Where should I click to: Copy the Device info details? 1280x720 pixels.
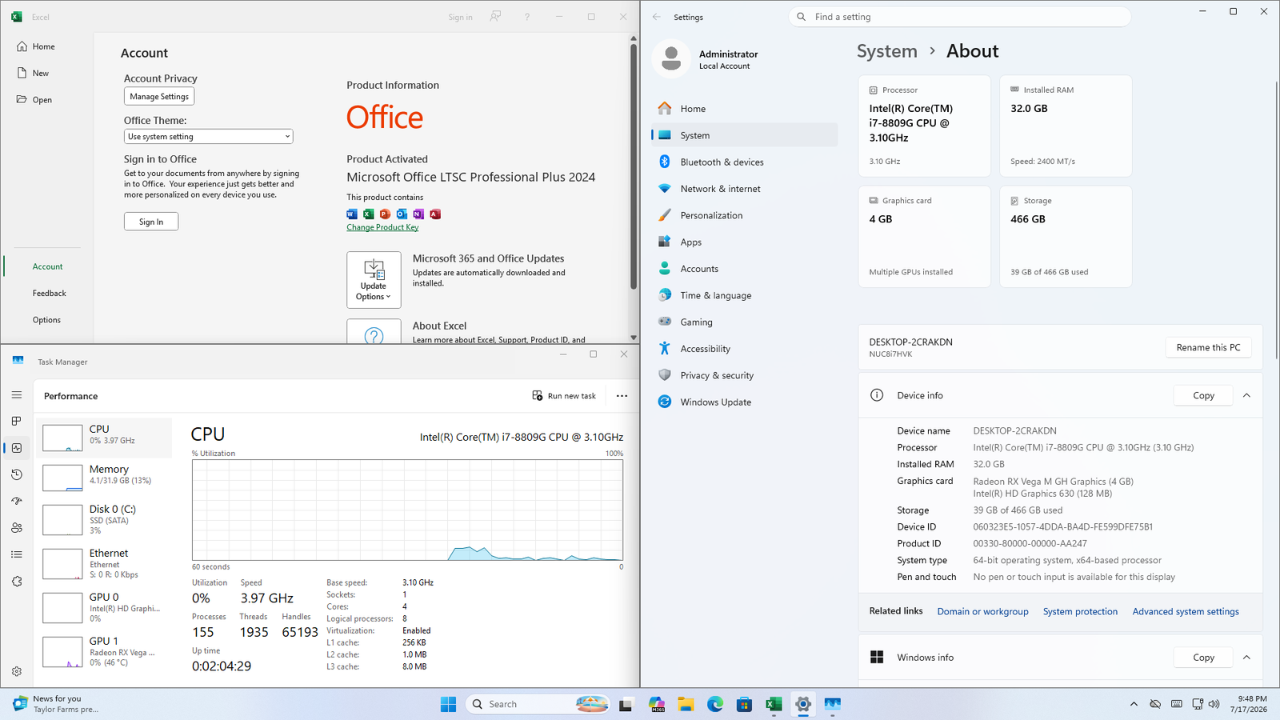1203,395
